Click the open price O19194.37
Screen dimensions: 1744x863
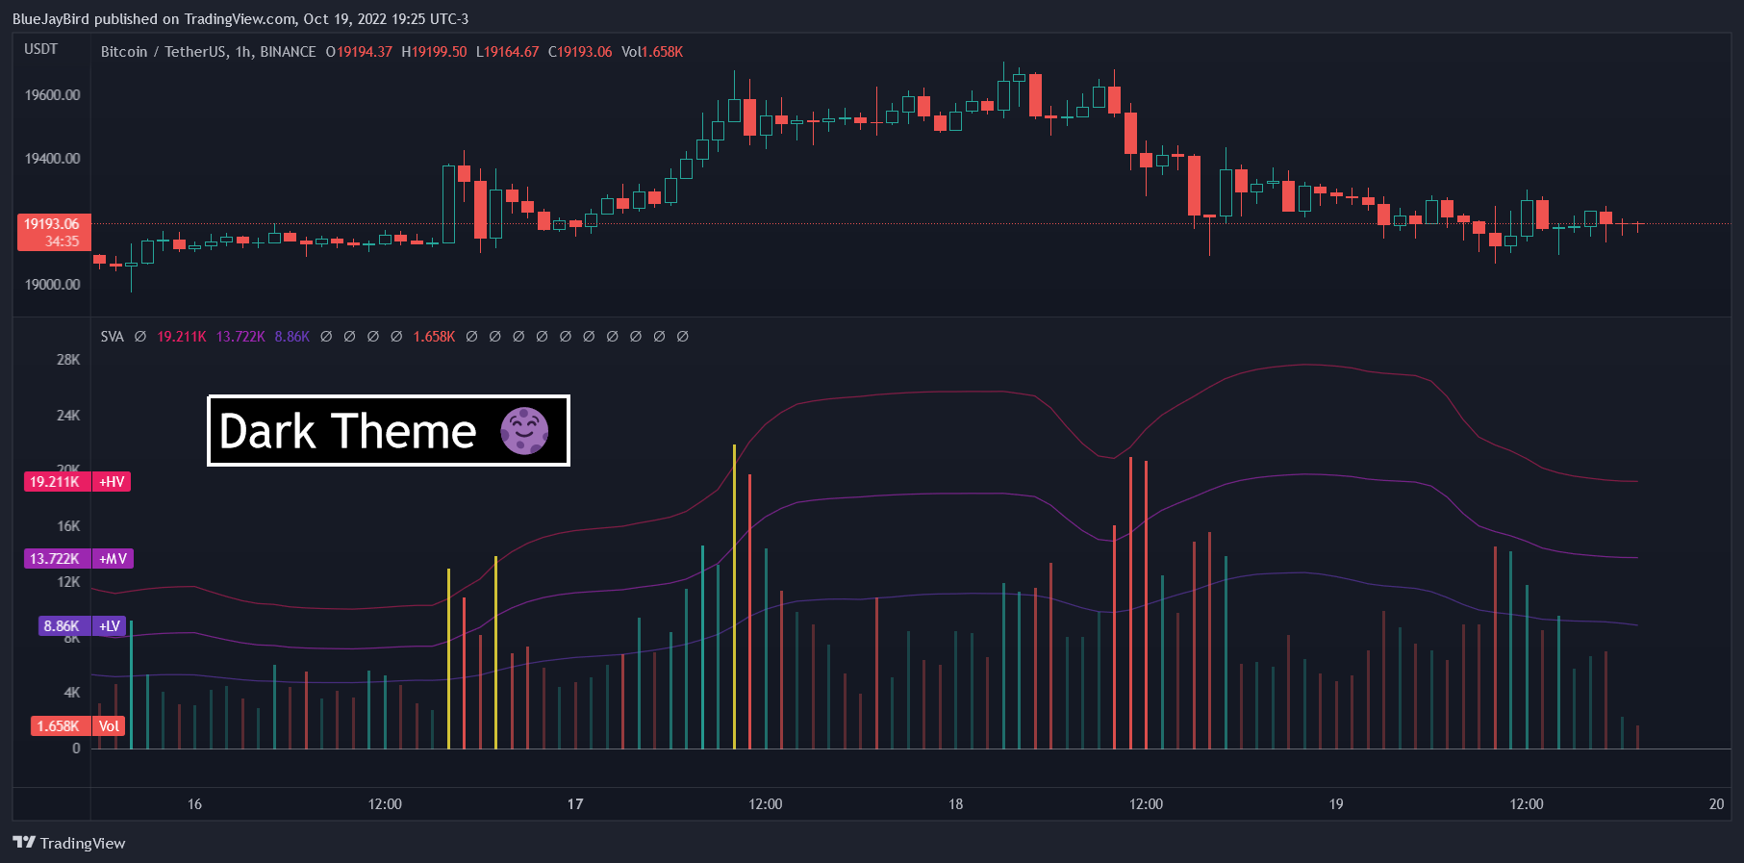coord(359,52)
